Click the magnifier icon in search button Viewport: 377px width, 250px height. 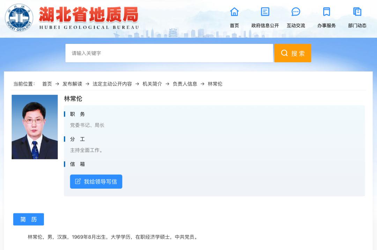(x=284, y=53)
